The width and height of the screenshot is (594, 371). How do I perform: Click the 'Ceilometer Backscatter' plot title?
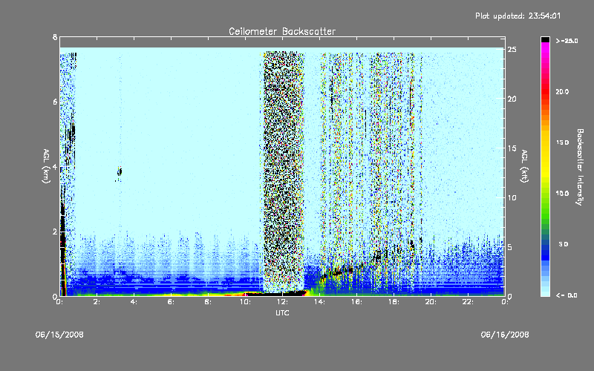282,31
